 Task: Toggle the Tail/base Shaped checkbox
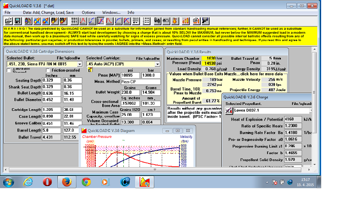click(x=9, y=70)
